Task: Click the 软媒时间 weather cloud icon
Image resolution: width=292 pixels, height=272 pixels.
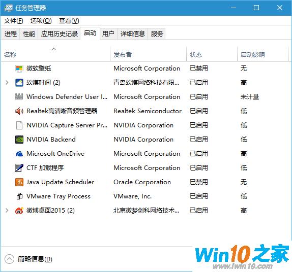Action: (x=19, y=83)
